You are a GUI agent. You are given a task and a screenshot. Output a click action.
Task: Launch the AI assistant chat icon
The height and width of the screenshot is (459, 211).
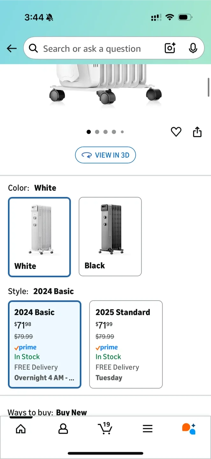tap(189, 429)
